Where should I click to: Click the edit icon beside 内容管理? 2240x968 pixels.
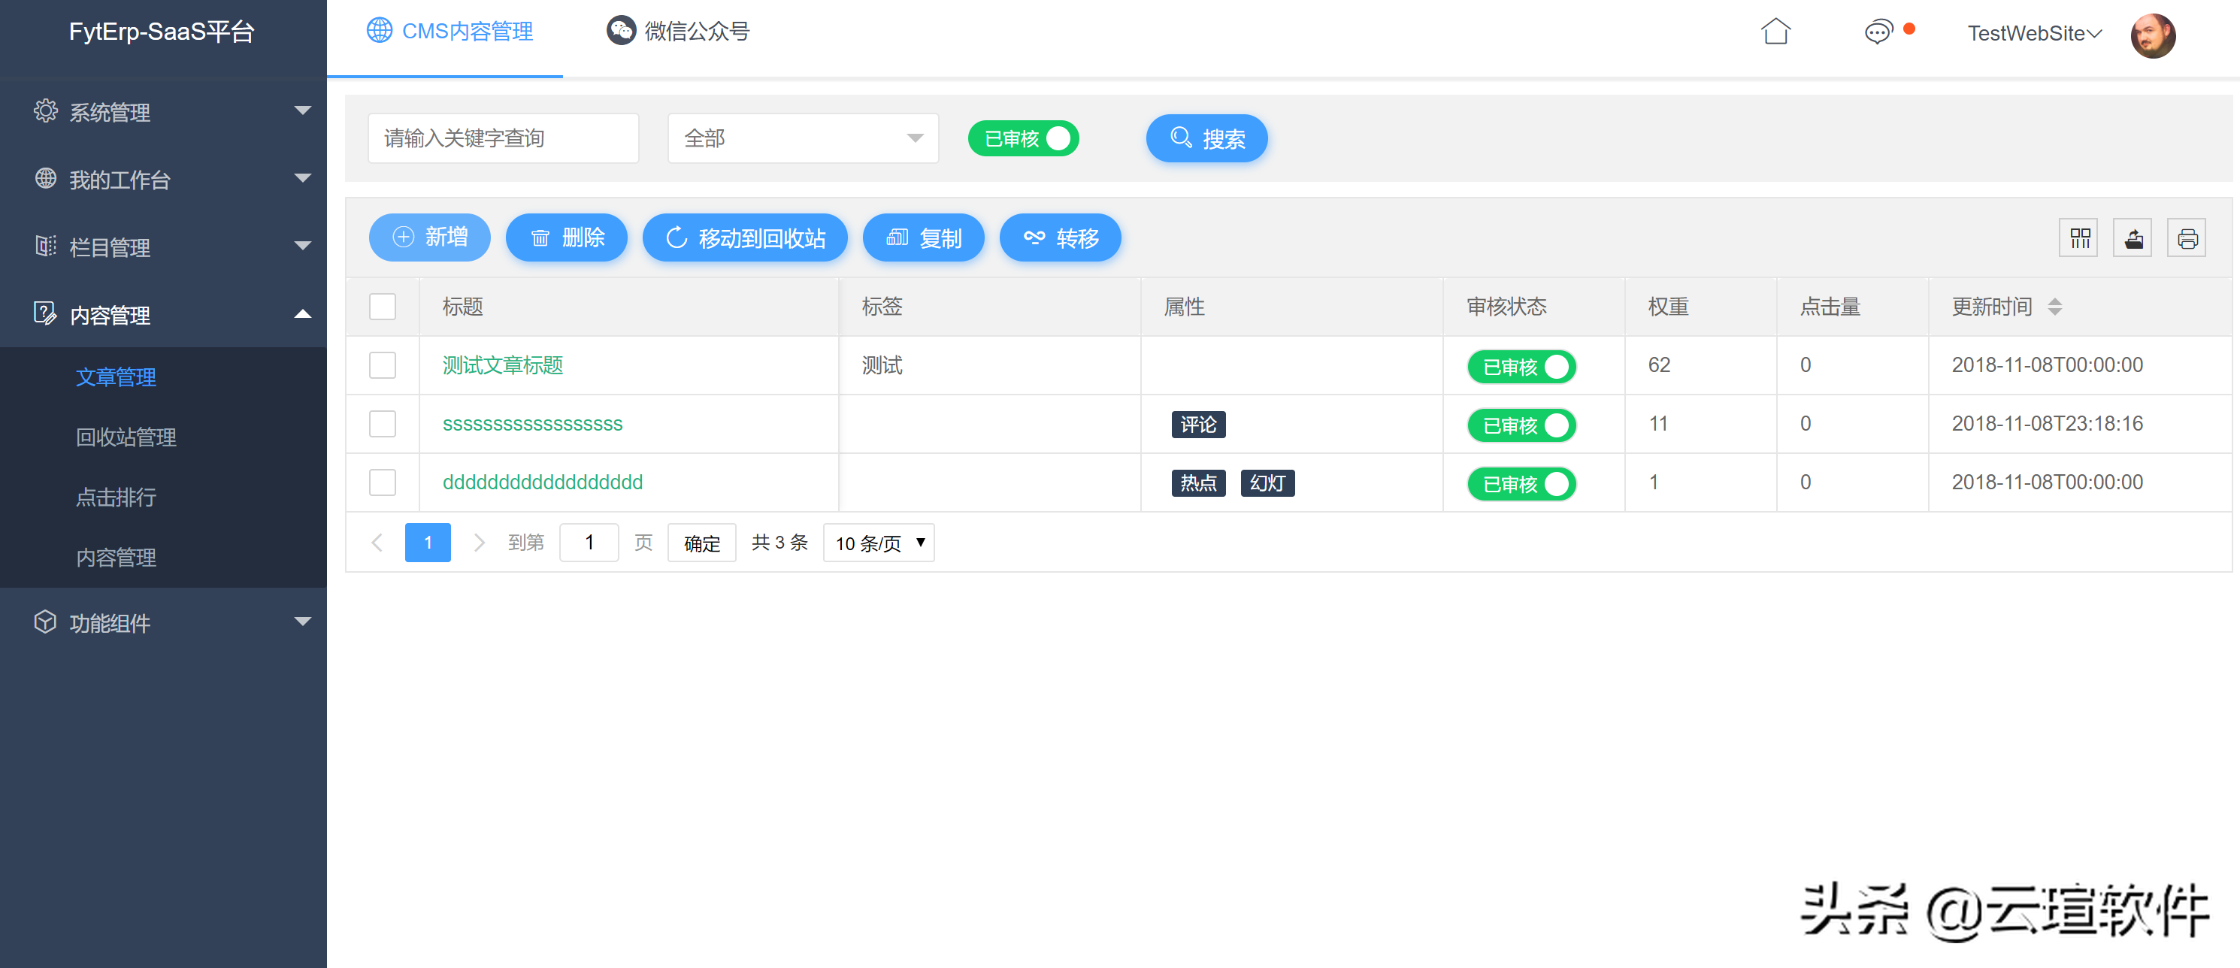click(45, 313)
